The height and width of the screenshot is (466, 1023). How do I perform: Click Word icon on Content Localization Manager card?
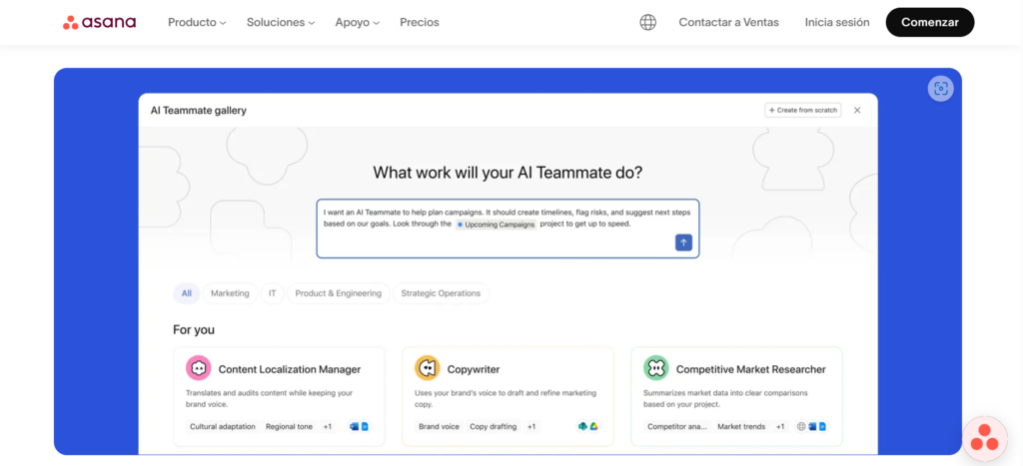point(355,427)
